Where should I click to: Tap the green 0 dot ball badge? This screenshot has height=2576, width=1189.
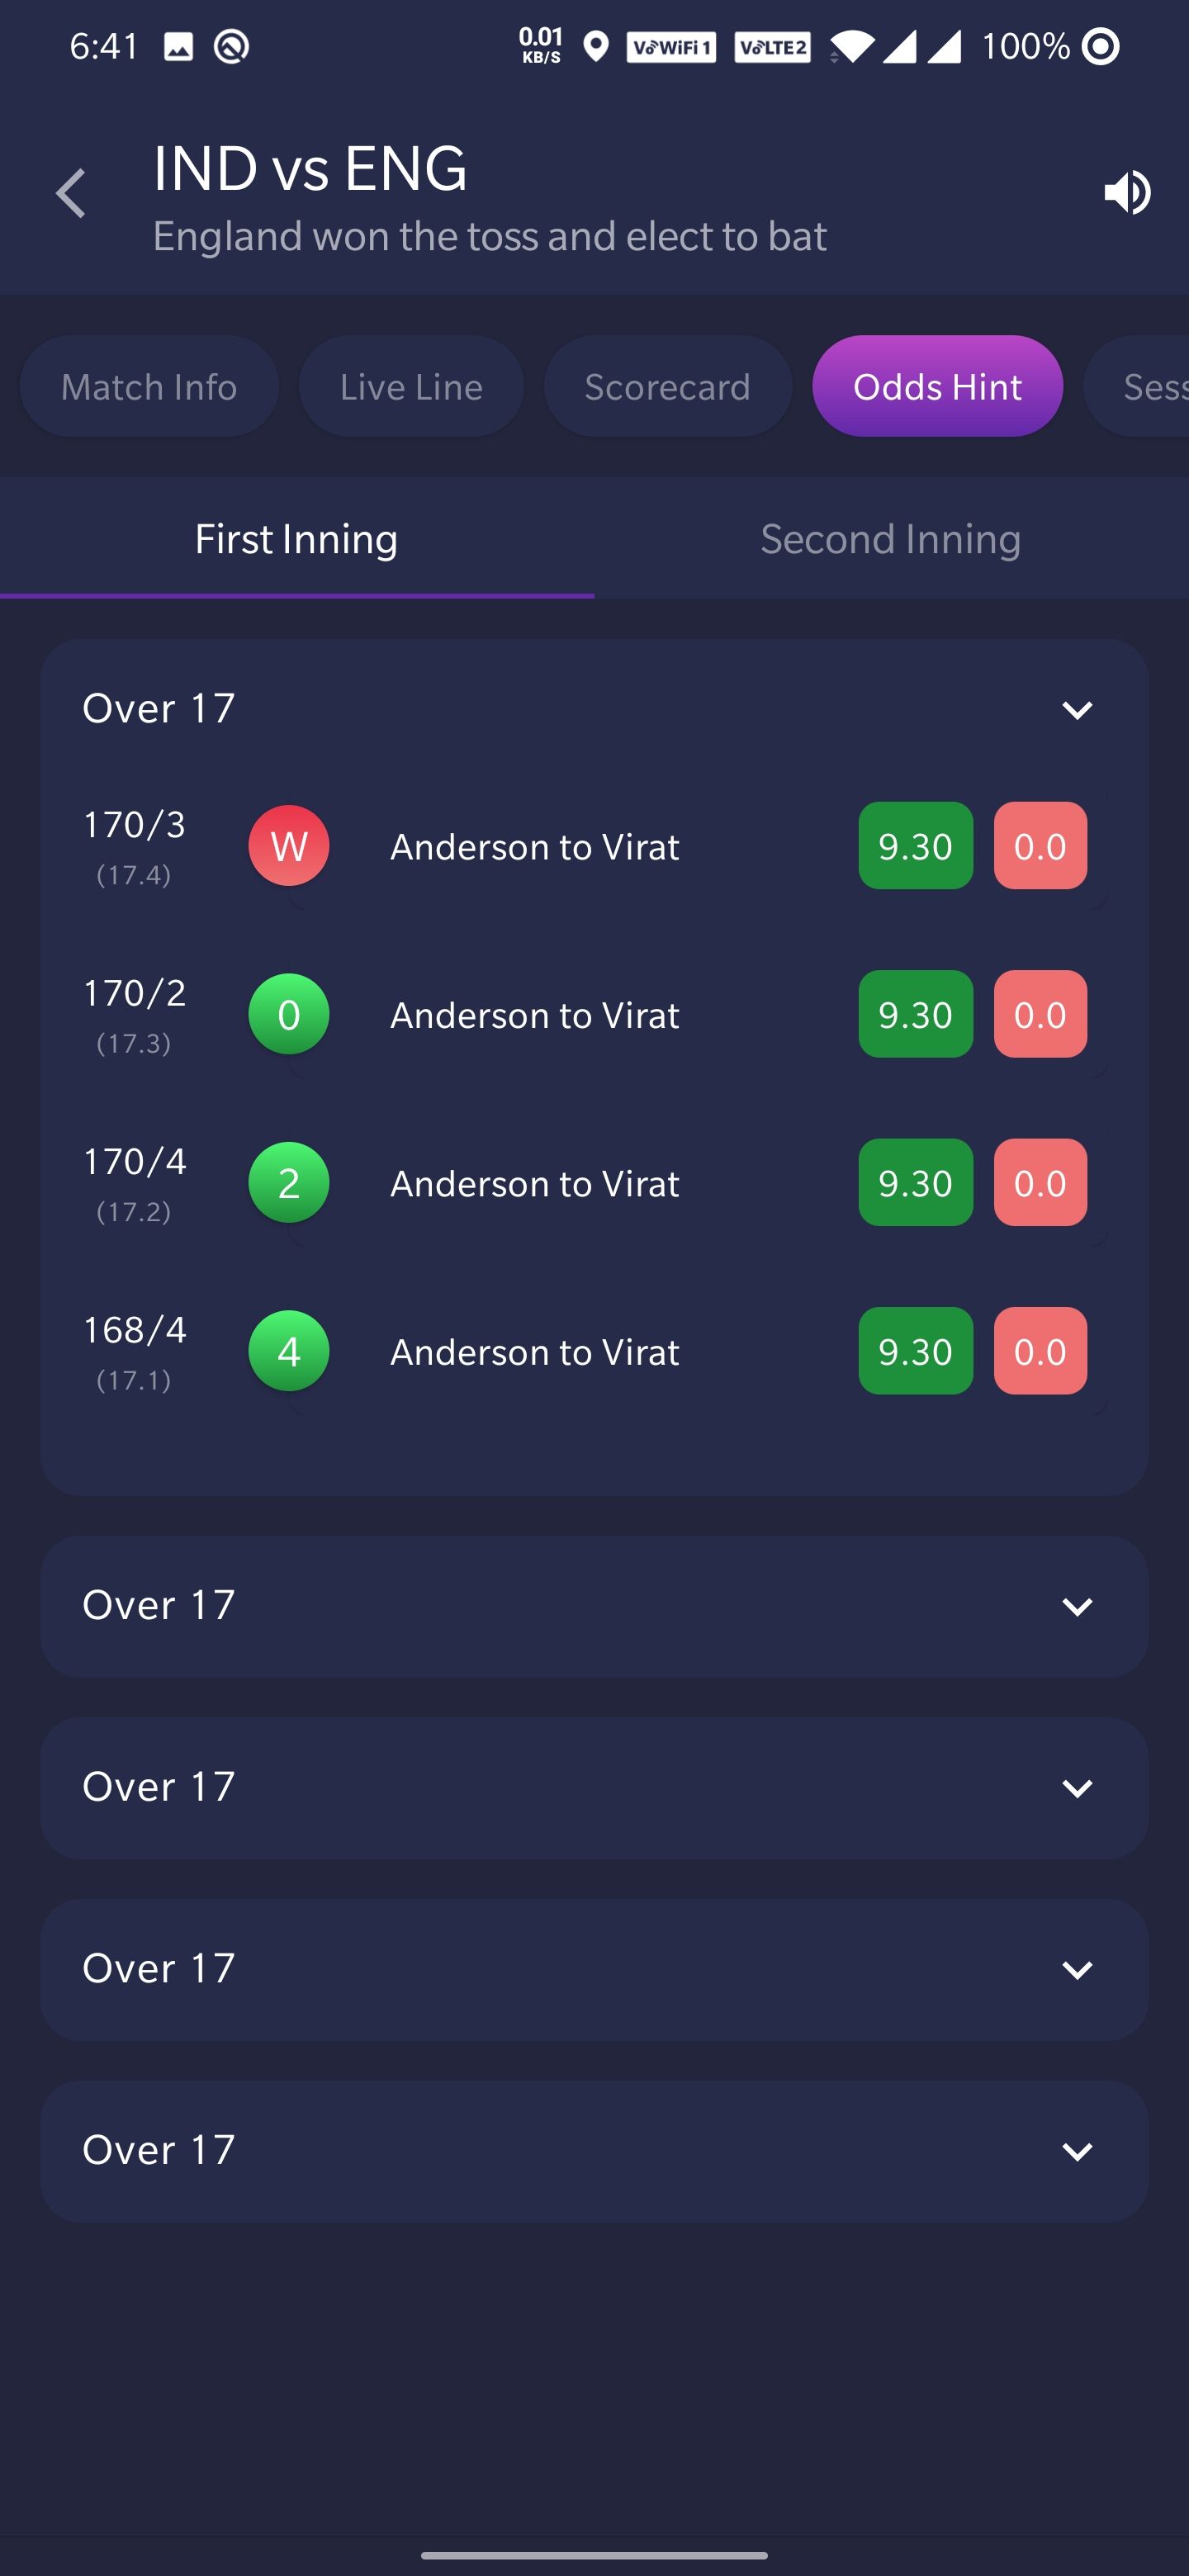pos(289,1014)
